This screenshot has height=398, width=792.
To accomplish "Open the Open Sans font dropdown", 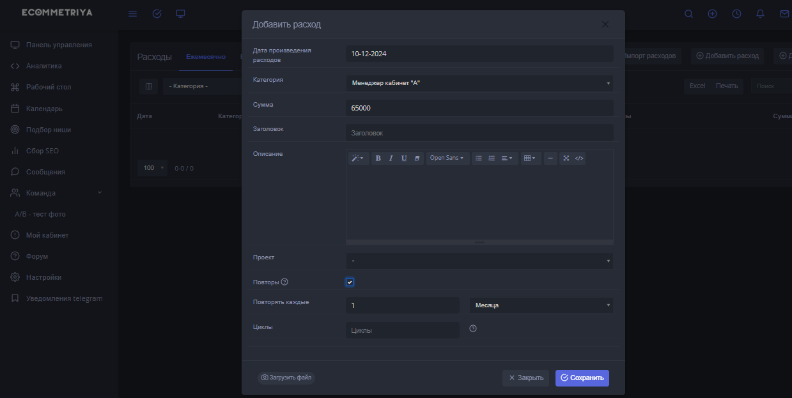I will tap(446, 158).
